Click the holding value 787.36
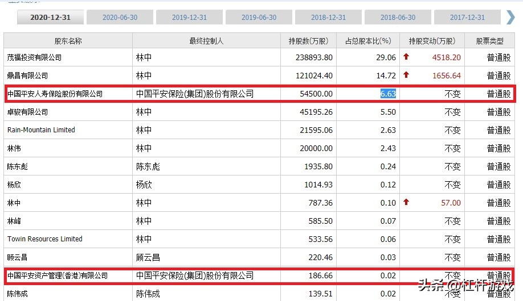The height and width of the screenshot is (301, 523). [321, 203]
